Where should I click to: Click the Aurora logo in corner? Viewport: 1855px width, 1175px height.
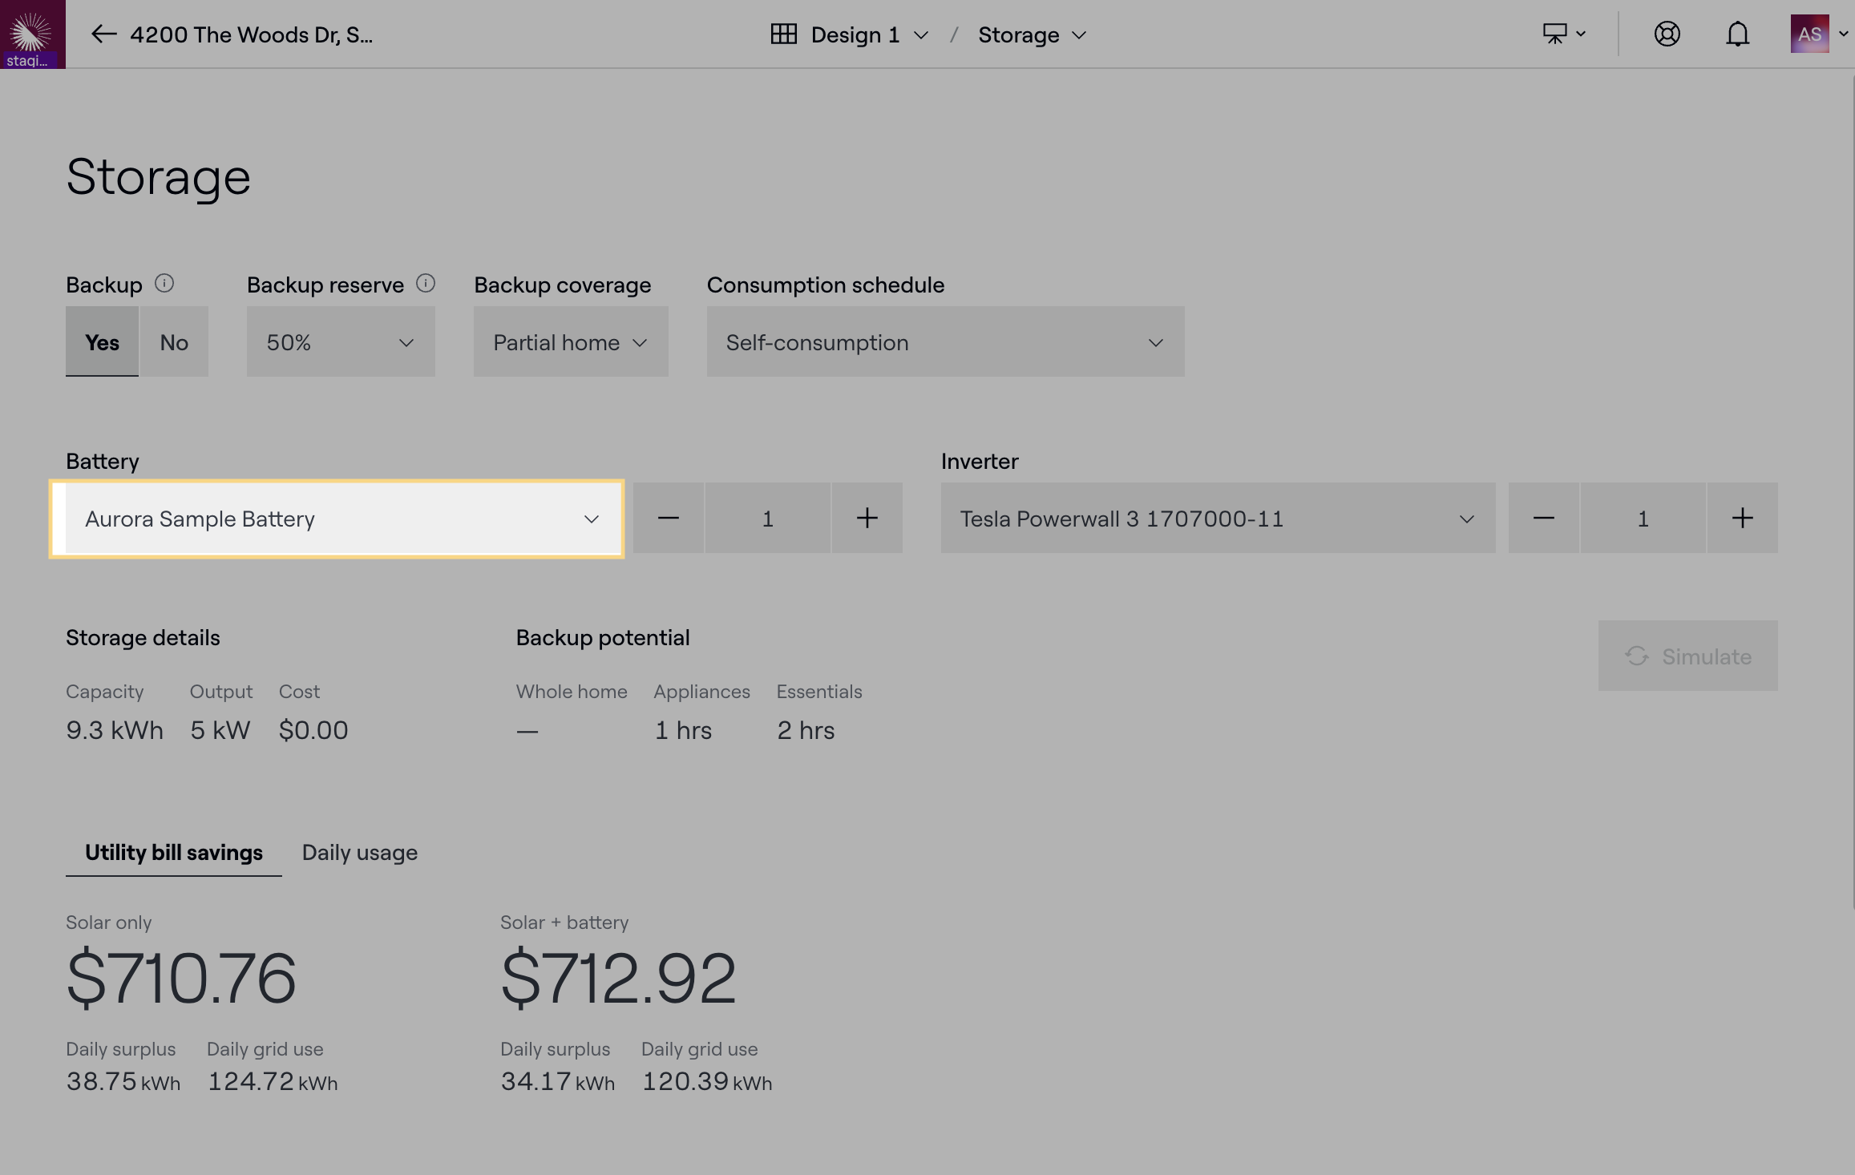pos(32,34)
